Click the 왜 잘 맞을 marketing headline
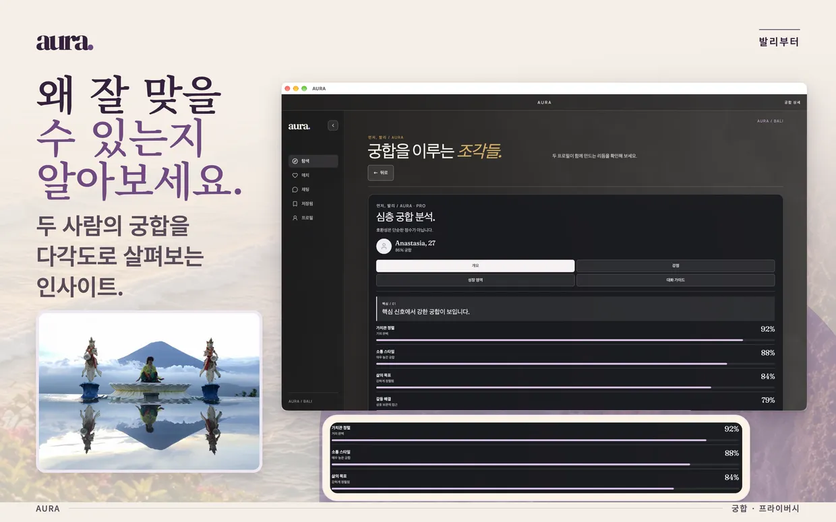 129,96
